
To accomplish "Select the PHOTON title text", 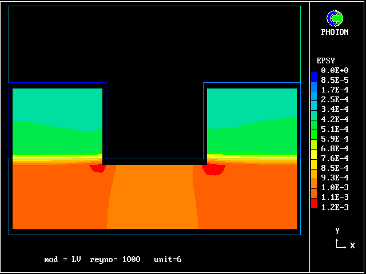I will [335, 33].
